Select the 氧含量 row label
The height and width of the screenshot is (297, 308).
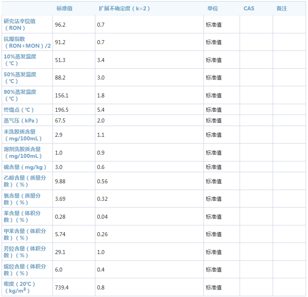coord(22,199)
